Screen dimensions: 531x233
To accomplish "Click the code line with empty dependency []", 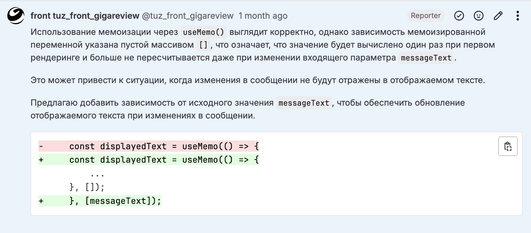I will (87, 187).
